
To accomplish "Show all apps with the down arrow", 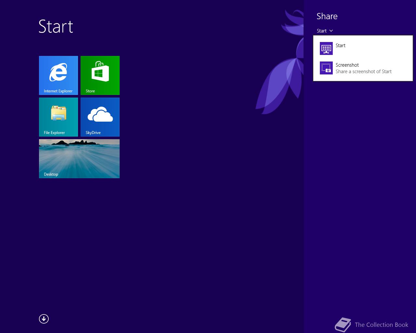I will click(44, 319).
